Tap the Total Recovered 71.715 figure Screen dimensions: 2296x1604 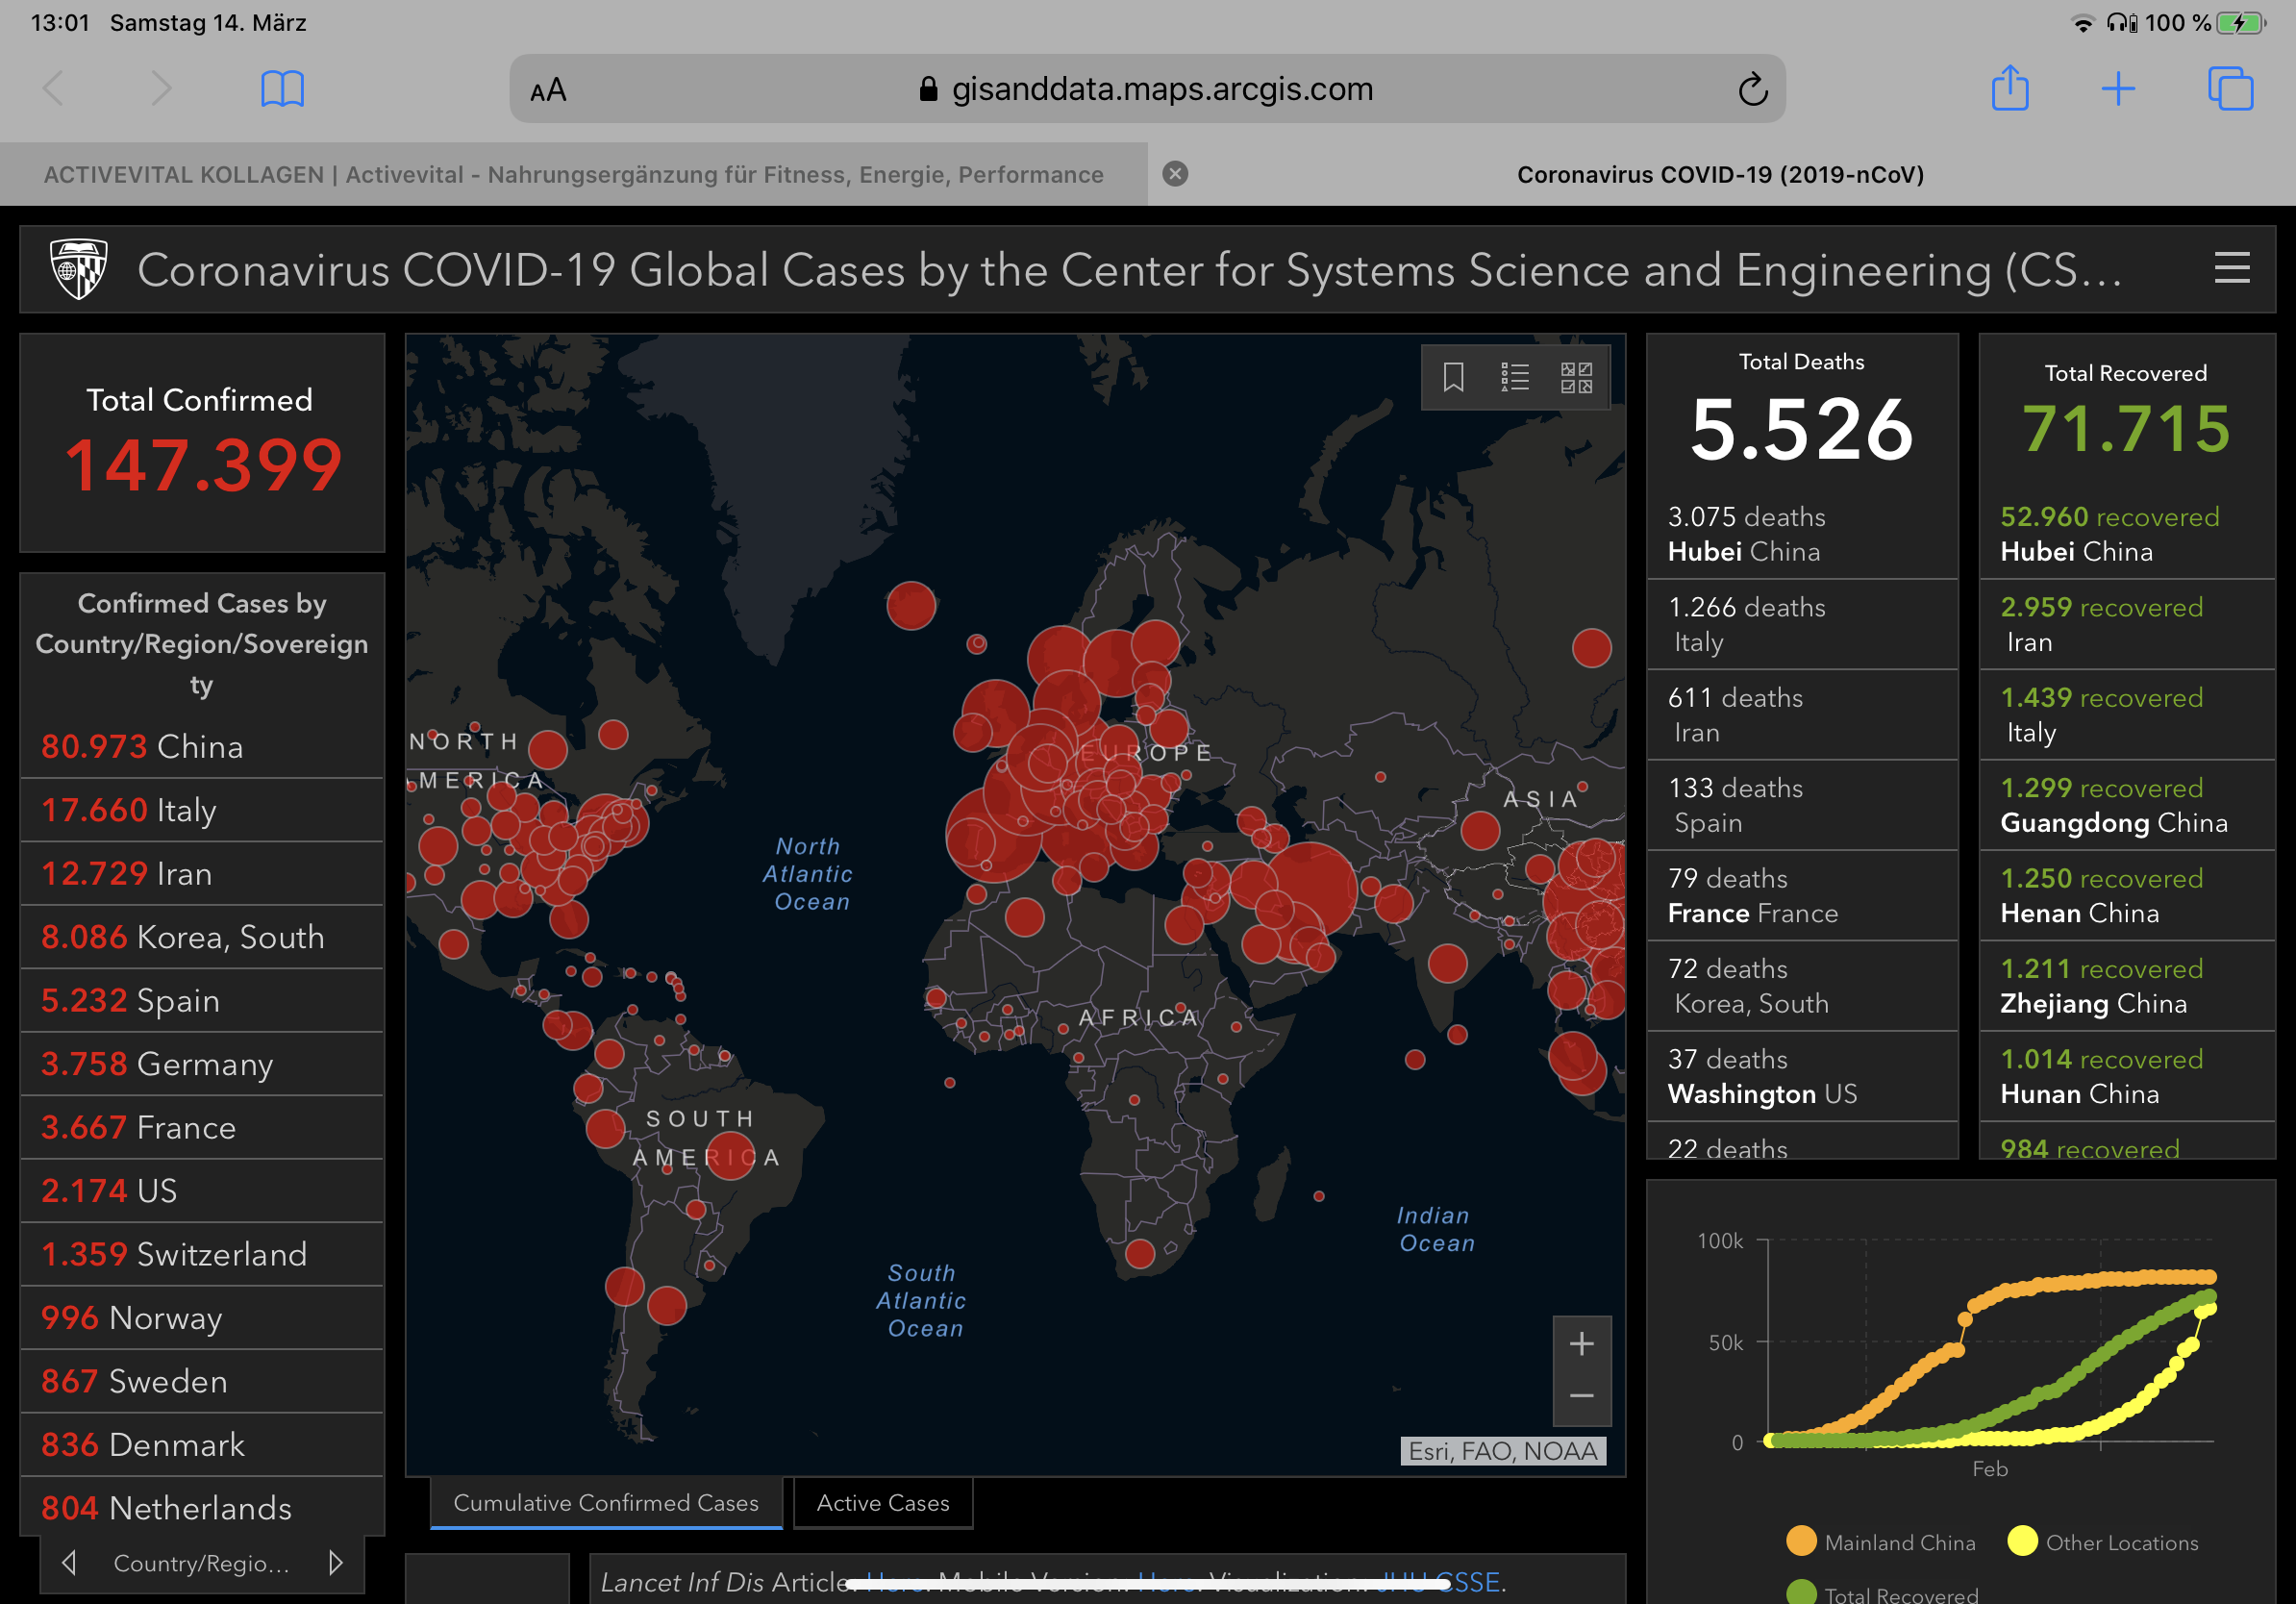[2126, 429]
